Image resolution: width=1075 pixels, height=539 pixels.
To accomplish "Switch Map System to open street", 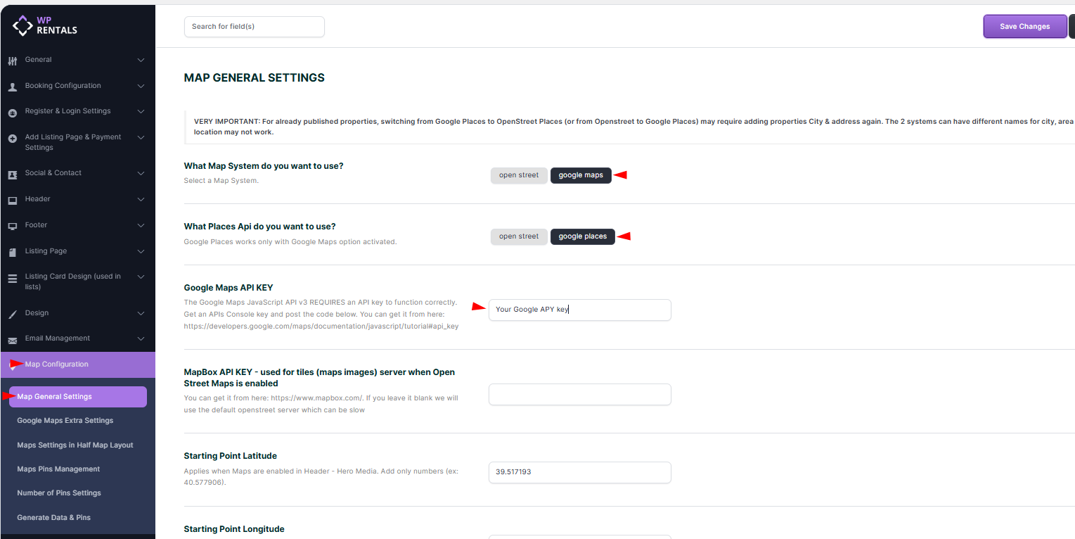I will (519, 175).
